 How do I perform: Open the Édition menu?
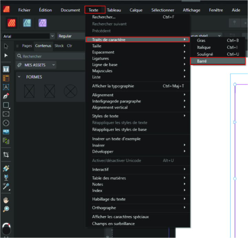45,10
